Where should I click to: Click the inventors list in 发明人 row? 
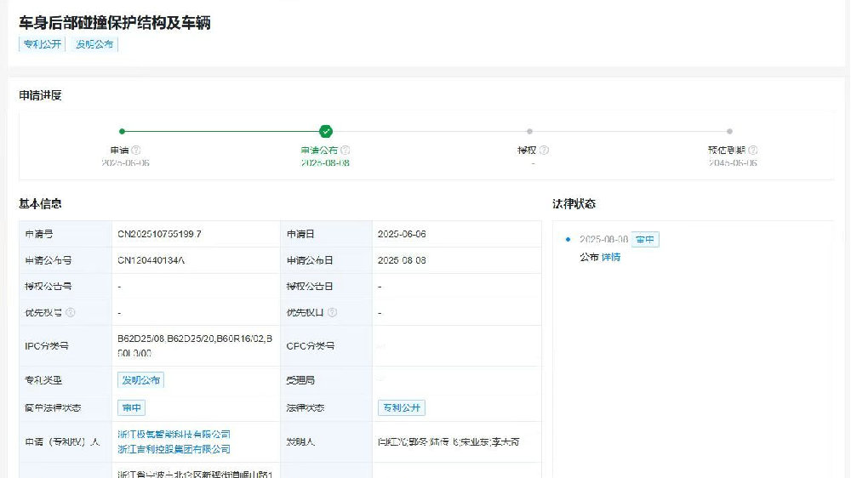[x=448, y=442]
